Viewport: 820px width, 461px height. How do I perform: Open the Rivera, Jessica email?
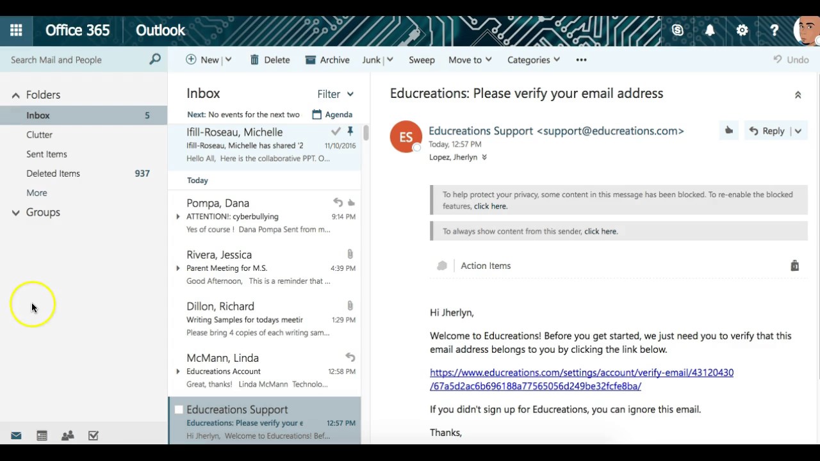point(265,268)
